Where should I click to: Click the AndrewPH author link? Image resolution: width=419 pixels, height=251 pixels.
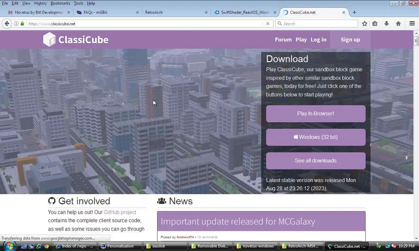click(x=185, y=237)
